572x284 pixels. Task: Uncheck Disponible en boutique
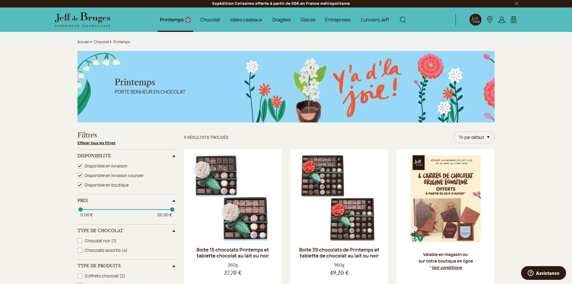[80, 185]
